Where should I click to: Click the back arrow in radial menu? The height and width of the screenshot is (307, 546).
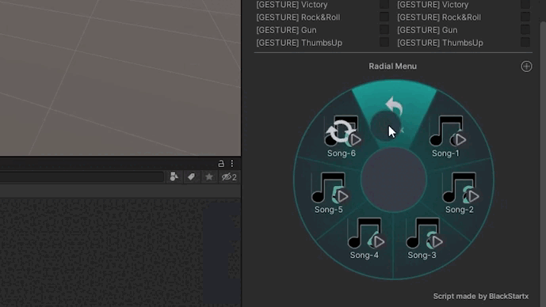point(394,105)
